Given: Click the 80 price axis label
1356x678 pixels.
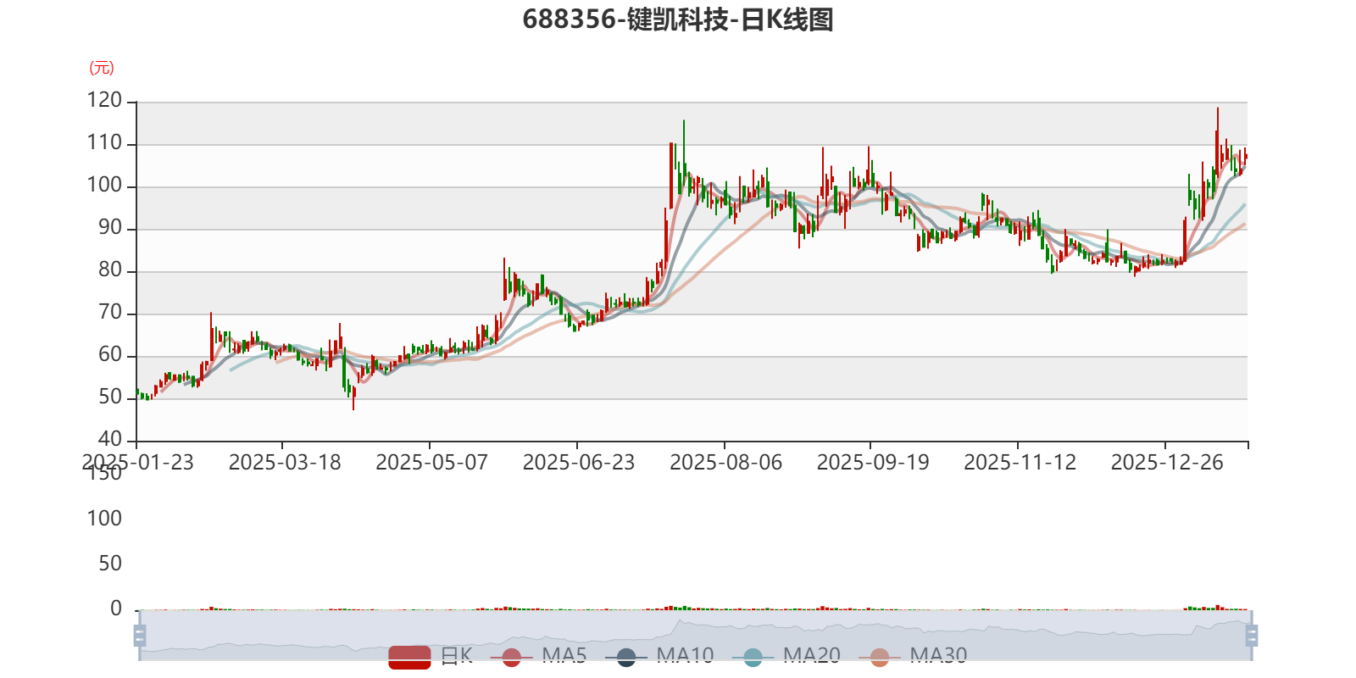Looking at the screenshot, I should [110, 270].
